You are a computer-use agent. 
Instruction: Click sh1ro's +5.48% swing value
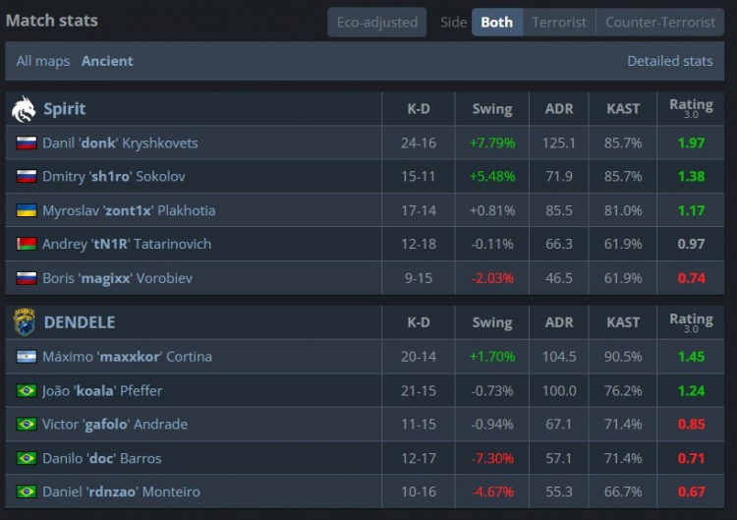coord(492,176)
